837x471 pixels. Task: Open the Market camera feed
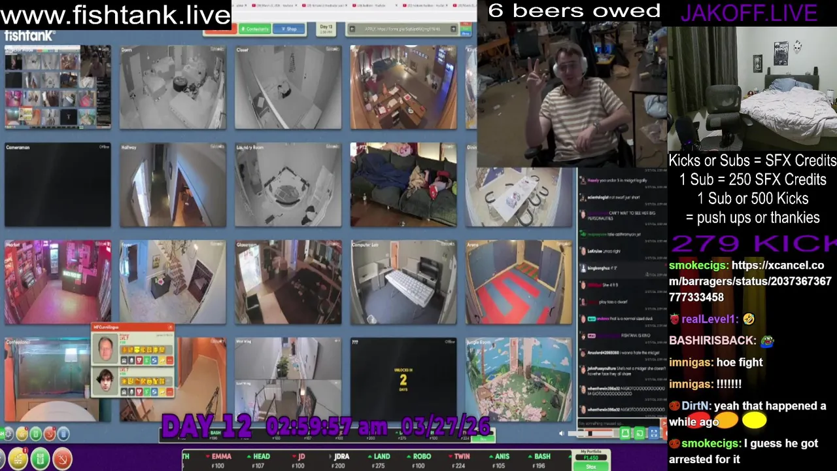coord(58,282)
